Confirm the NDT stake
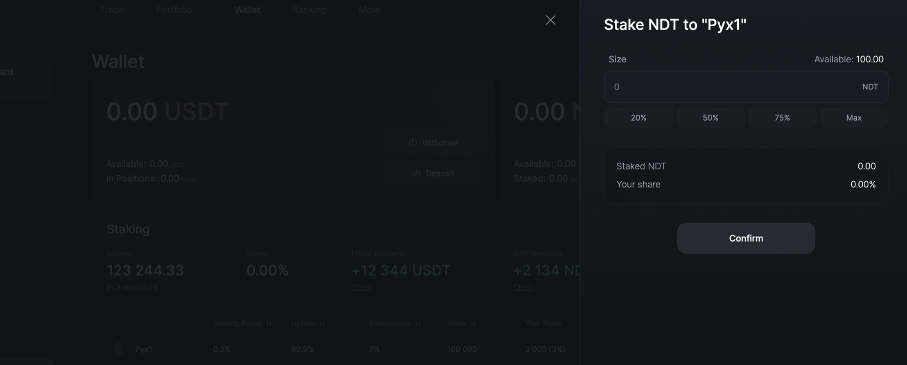This screenshot has height=365, width=907. pyautogui.click(x=746, y=238)
